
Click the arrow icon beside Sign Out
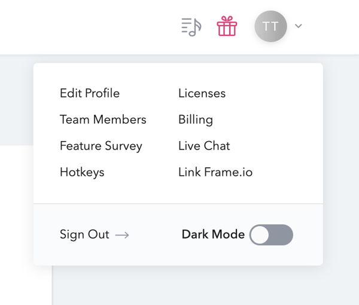122,235
